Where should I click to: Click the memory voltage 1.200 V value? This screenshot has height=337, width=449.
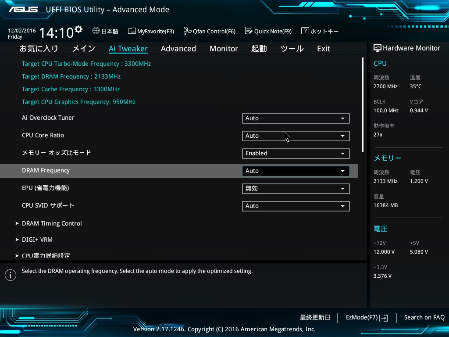(419, 181)
